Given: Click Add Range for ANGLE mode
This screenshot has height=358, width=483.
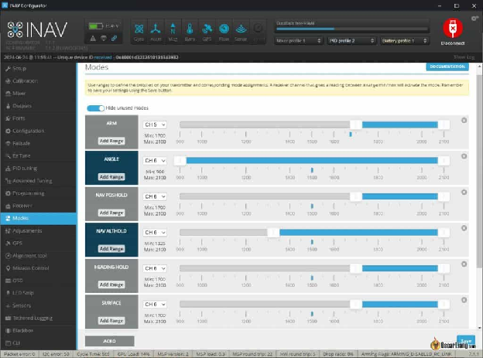Looking at the screenshot, I should click(x=111, y=177).
